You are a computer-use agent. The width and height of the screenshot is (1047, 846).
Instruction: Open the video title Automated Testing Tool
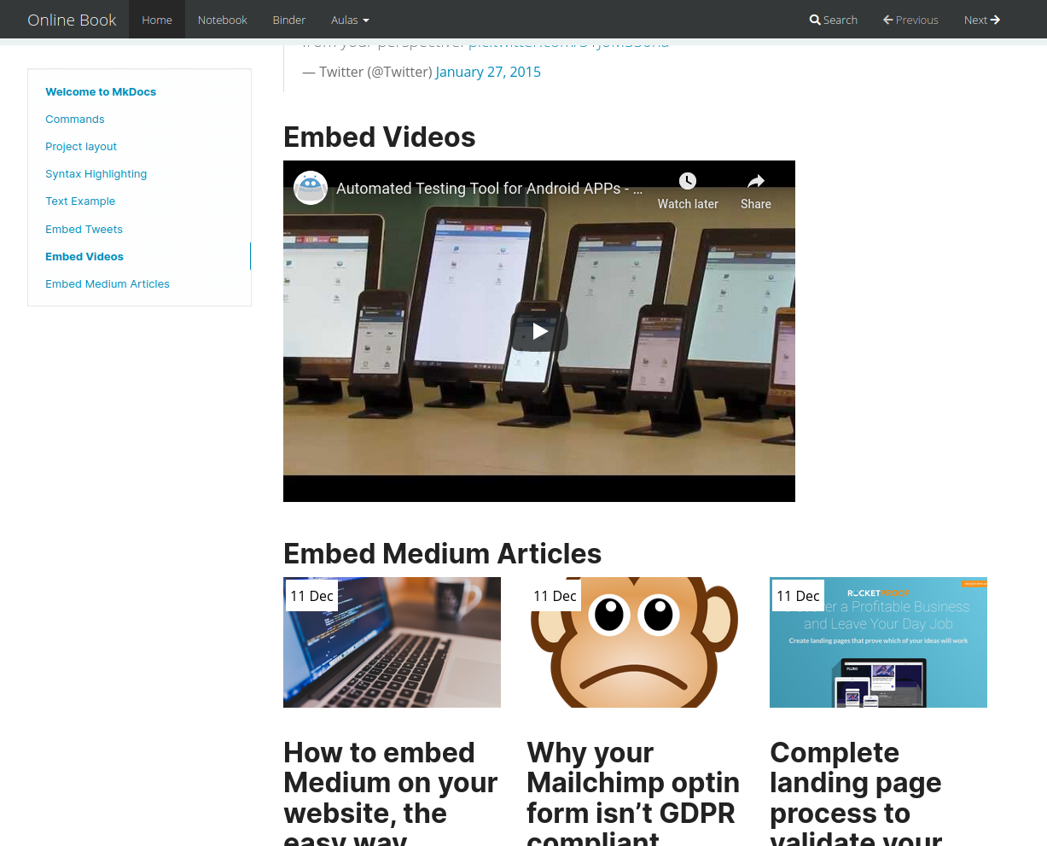pos(489,189)
